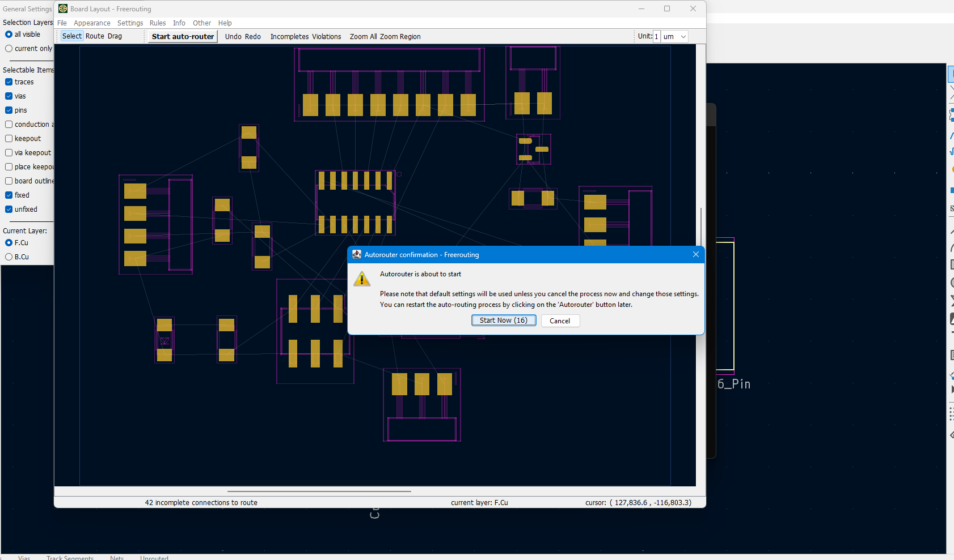954x560 pixels.
Task: Enable the place keepout checkbox
Action: coord(9,167)
